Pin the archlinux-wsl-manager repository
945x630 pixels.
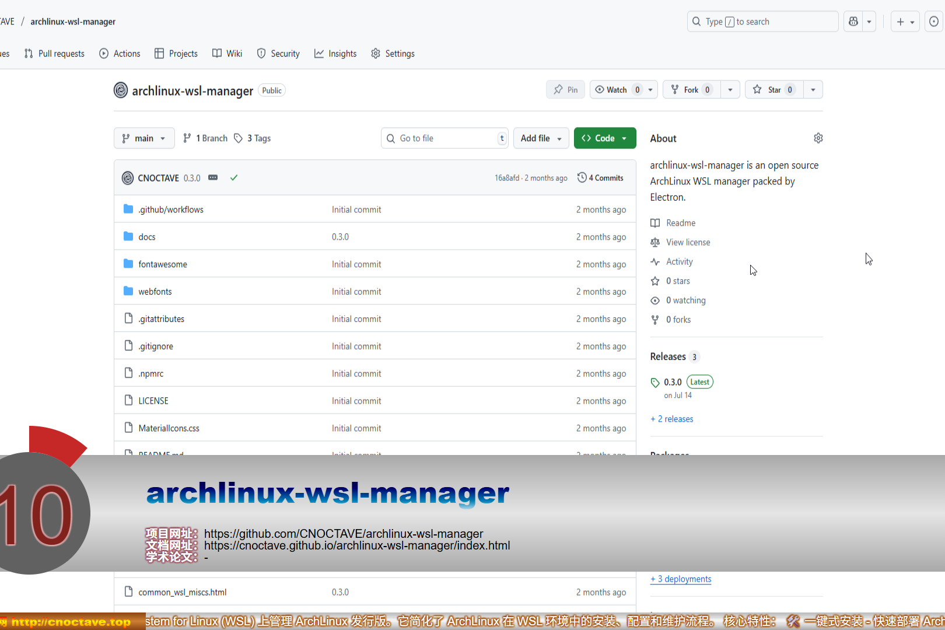pyautogui.click(x=565, y=90)
